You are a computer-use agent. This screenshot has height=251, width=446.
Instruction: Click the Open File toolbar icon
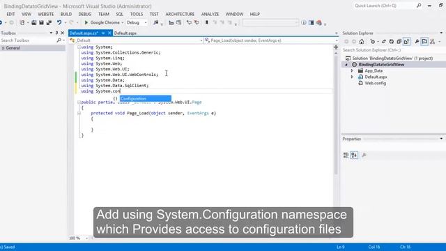34,22
